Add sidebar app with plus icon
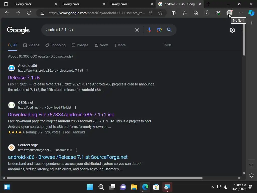Screen dimensions: 257x193 [x=251, y=23]
